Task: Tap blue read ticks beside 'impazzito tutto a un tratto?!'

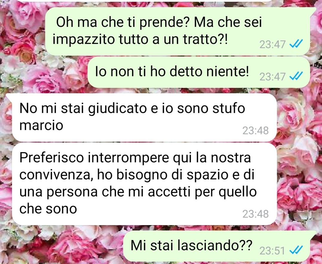Action: click(296, 44)
